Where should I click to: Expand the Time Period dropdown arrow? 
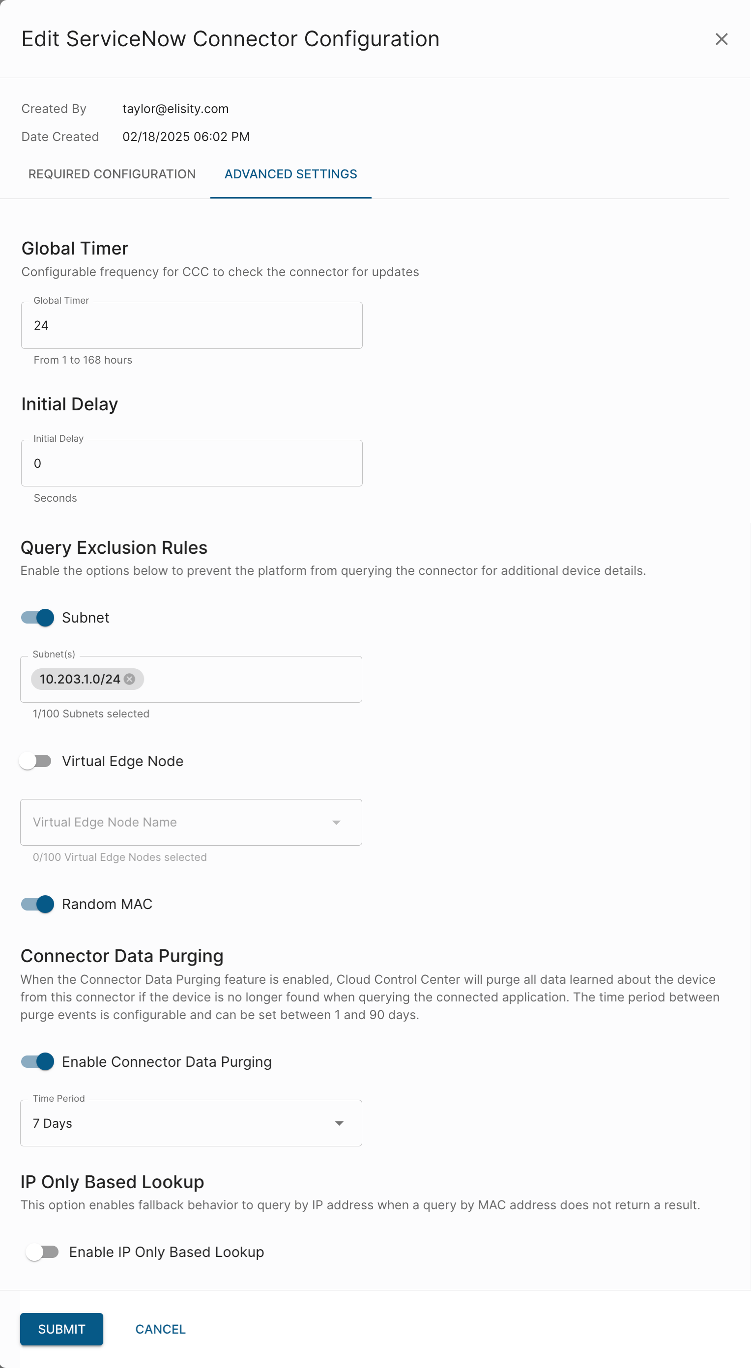(339, 1123)
